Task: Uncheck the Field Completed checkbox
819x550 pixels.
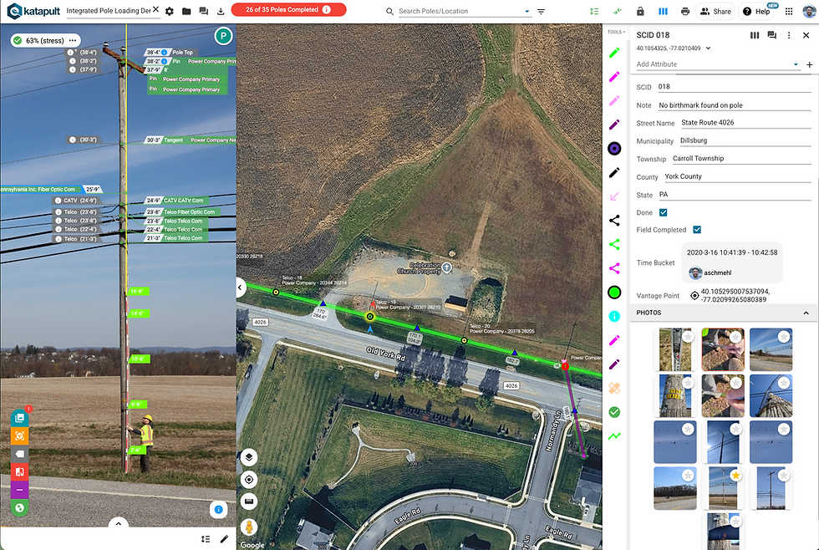Action: point(697,229)
